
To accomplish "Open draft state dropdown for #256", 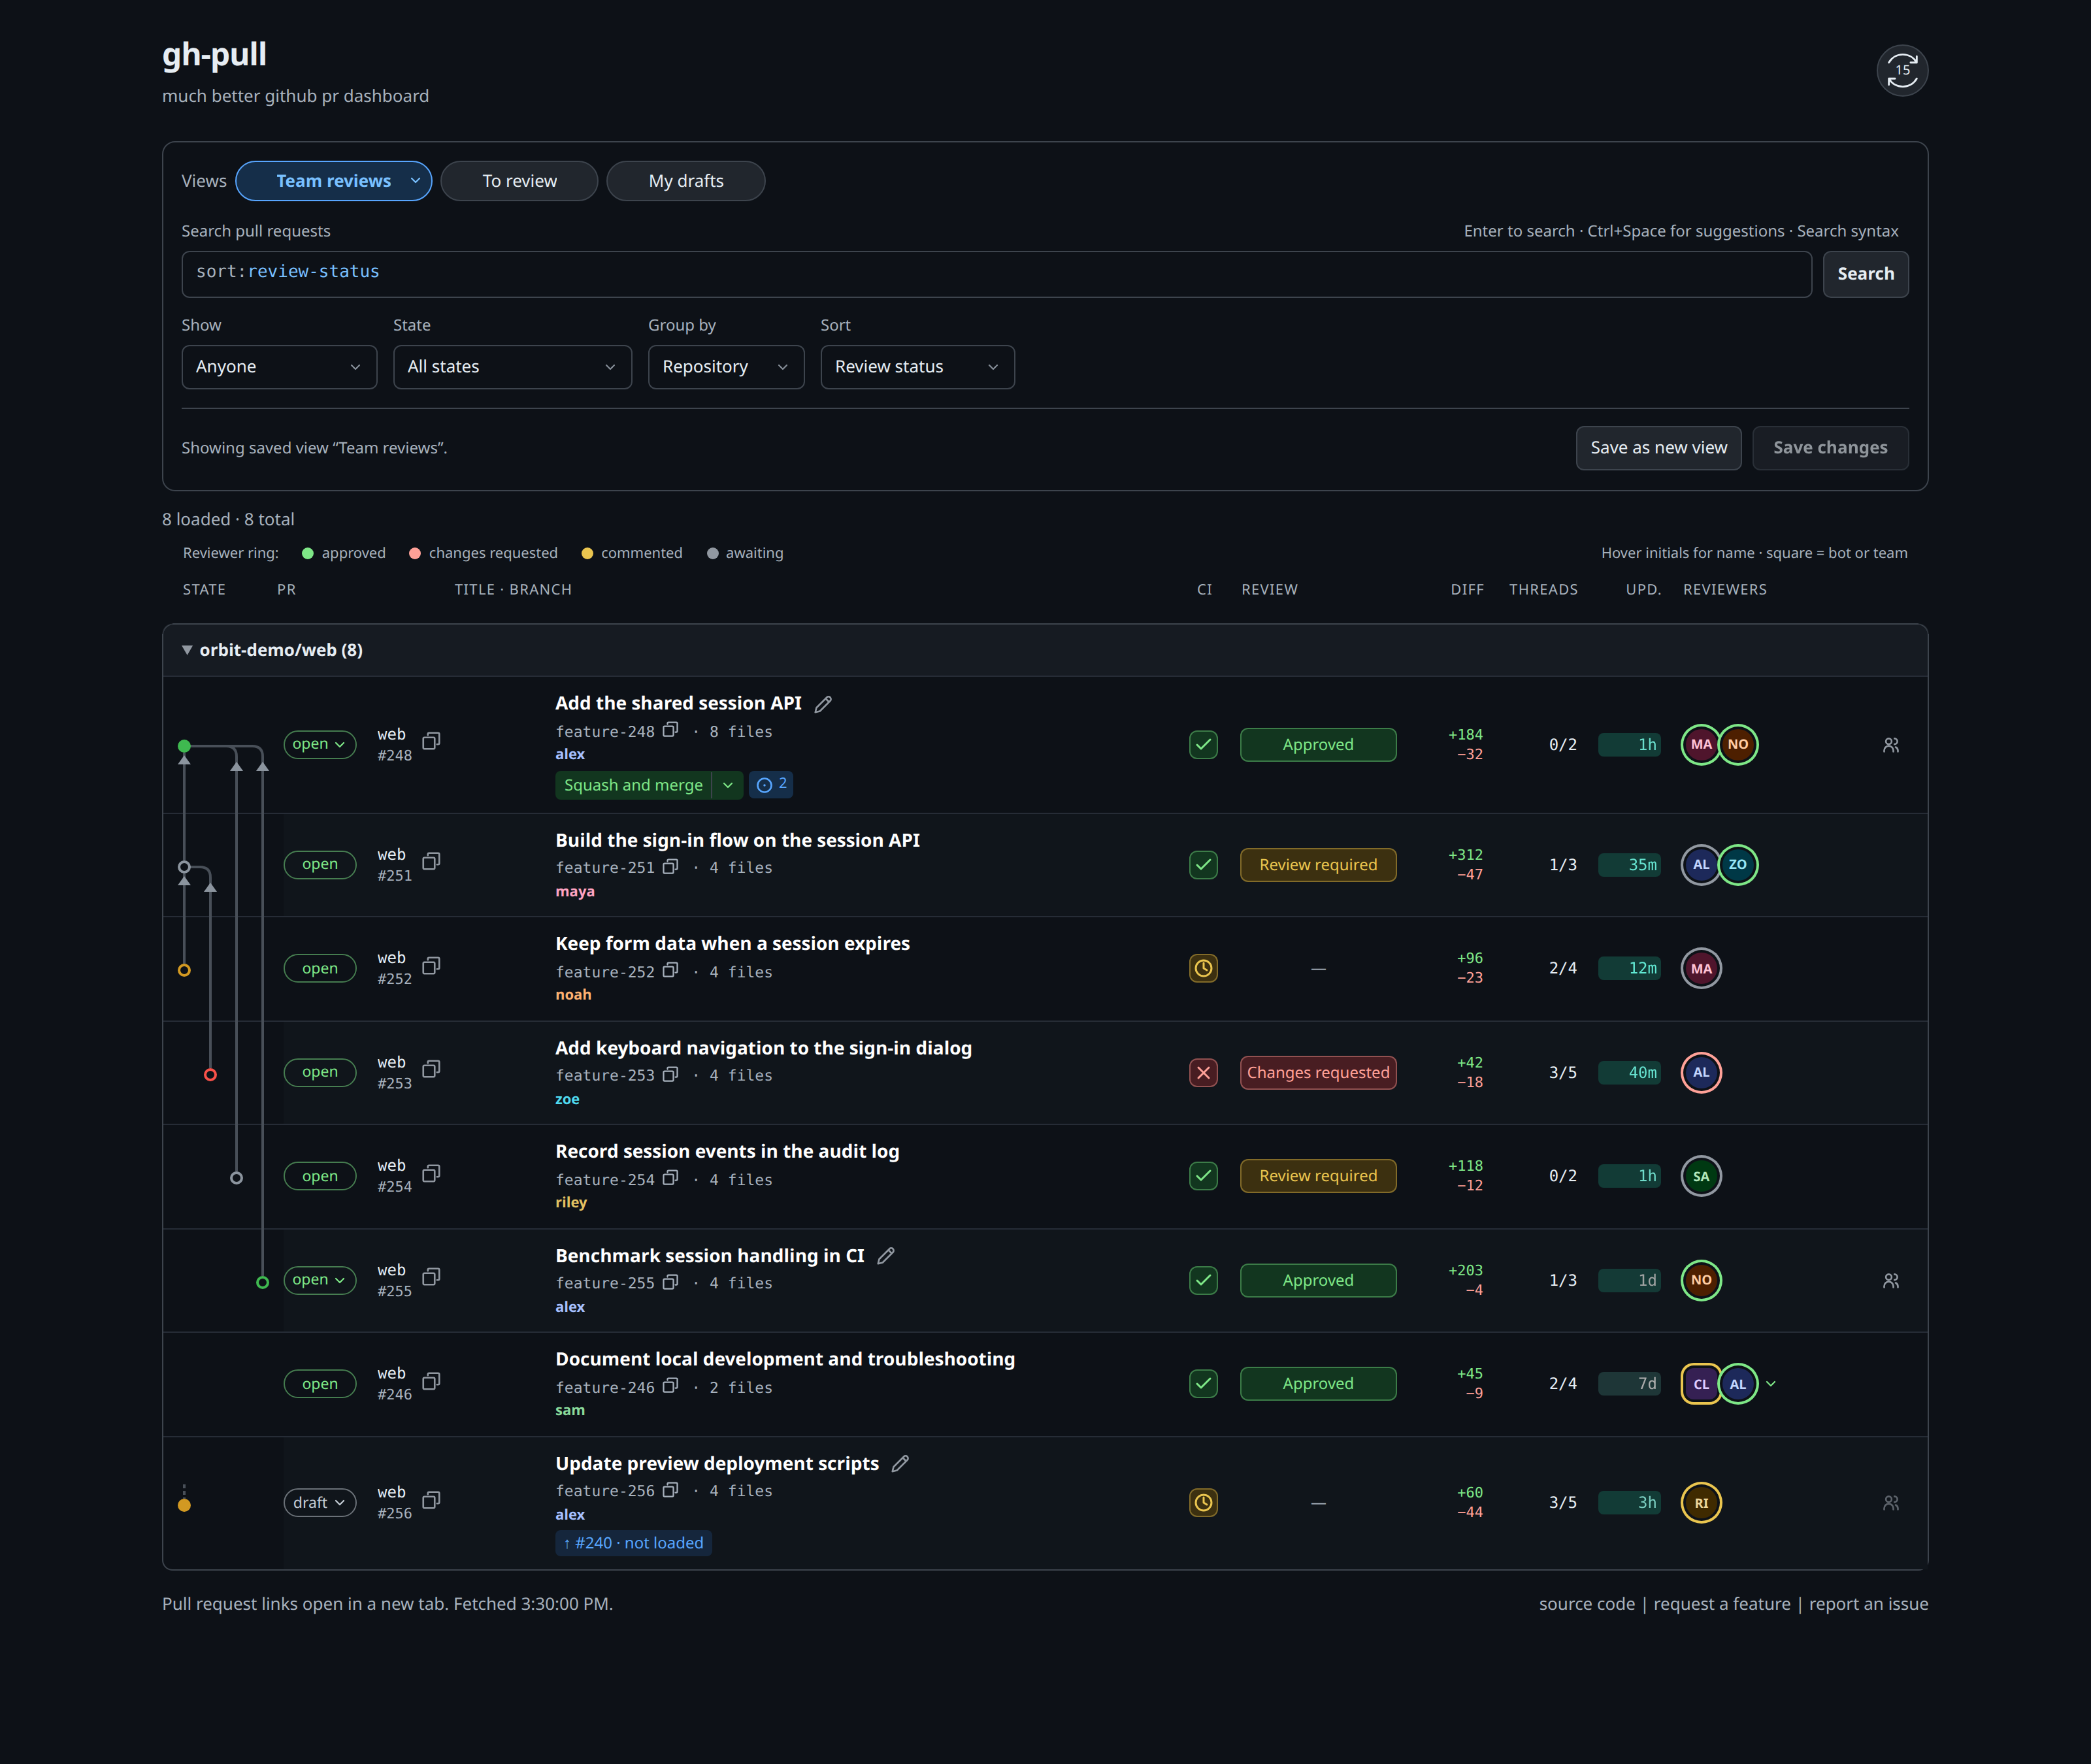I will click(x=319, y=1503).
